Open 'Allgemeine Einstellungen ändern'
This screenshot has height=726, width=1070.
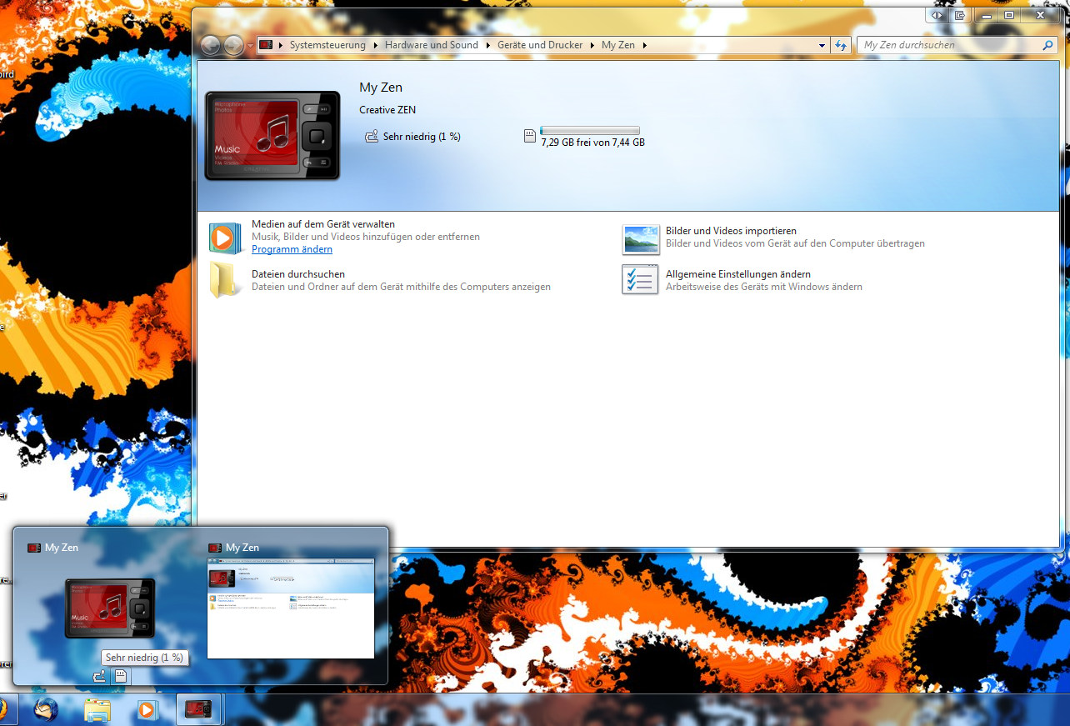(738, 274)
